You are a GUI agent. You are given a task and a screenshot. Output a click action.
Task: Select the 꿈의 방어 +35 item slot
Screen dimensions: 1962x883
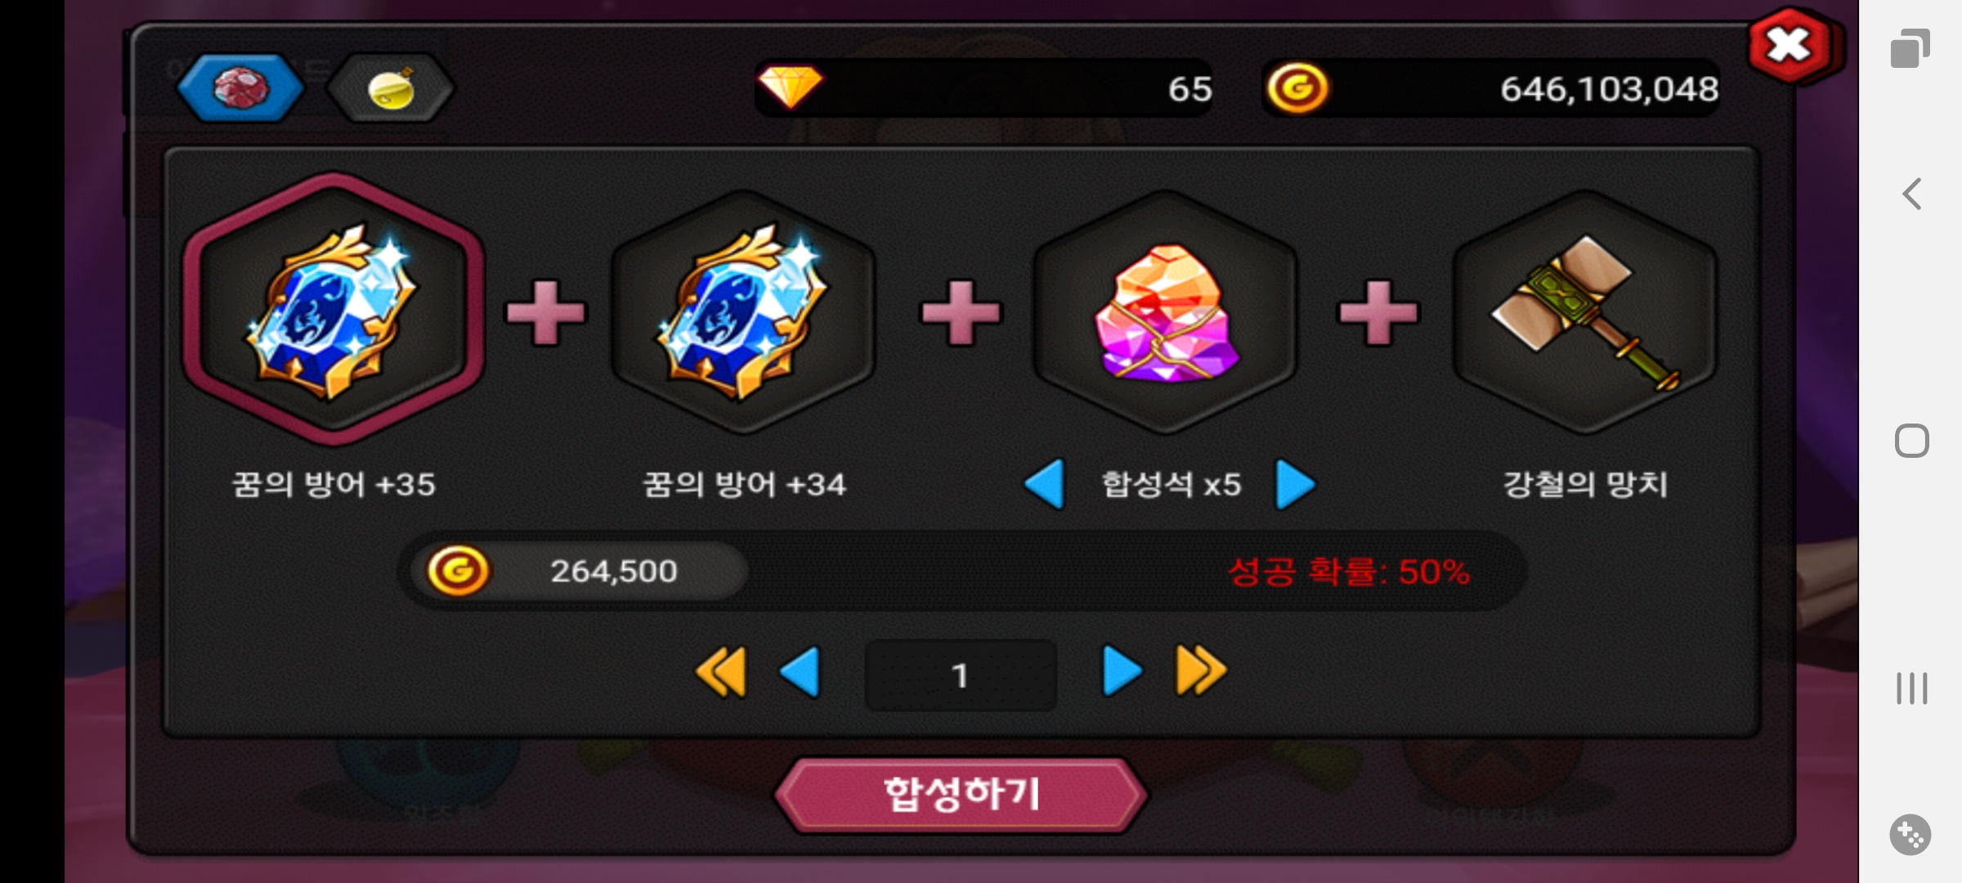[x=334, y=309]
